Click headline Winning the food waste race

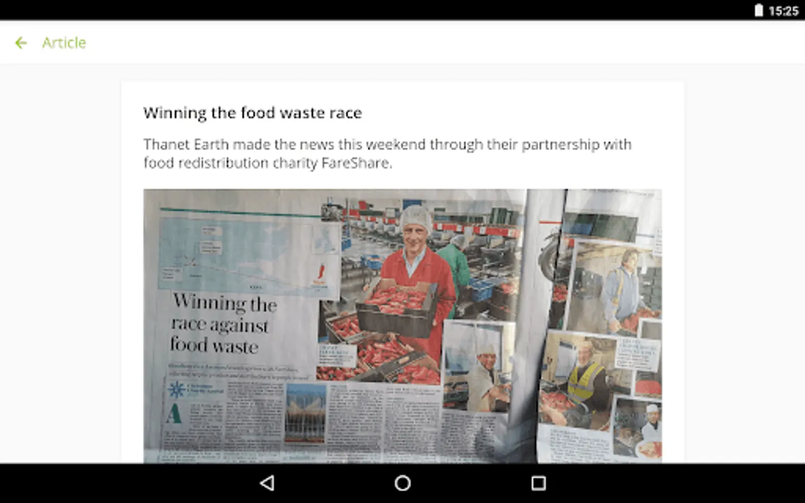click(x=253, y=113)
